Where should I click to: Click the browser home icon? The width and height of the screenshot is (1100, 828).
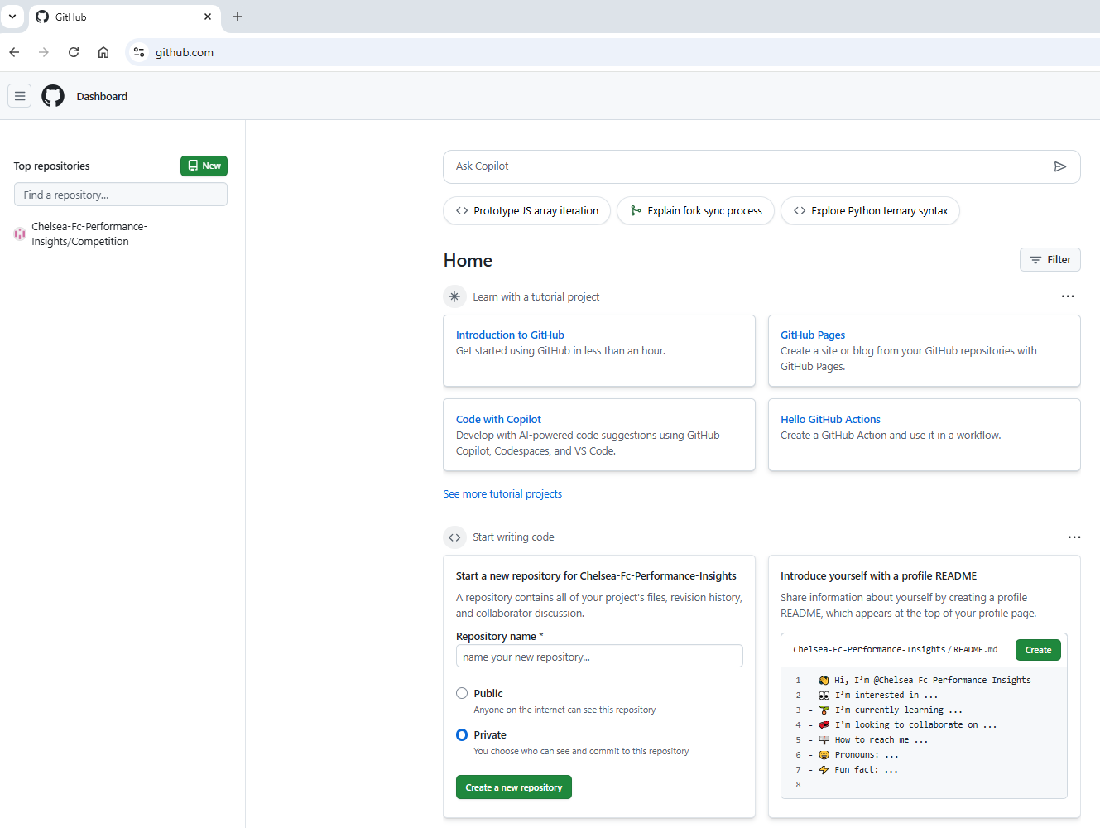(x=103, y=52)
